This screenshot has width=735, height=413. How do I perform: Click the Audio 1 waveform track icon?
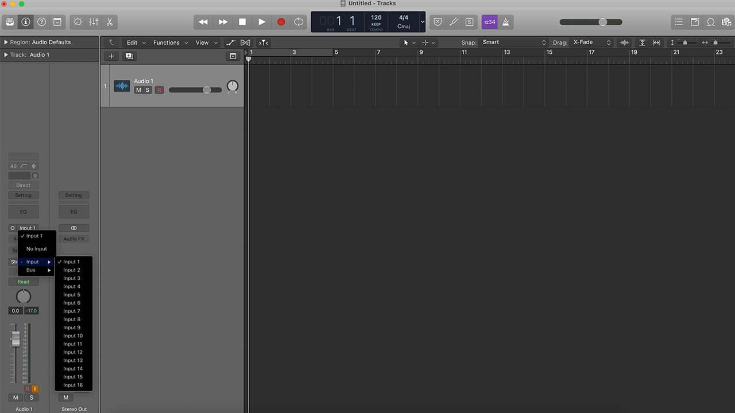[x=122, y=86]
